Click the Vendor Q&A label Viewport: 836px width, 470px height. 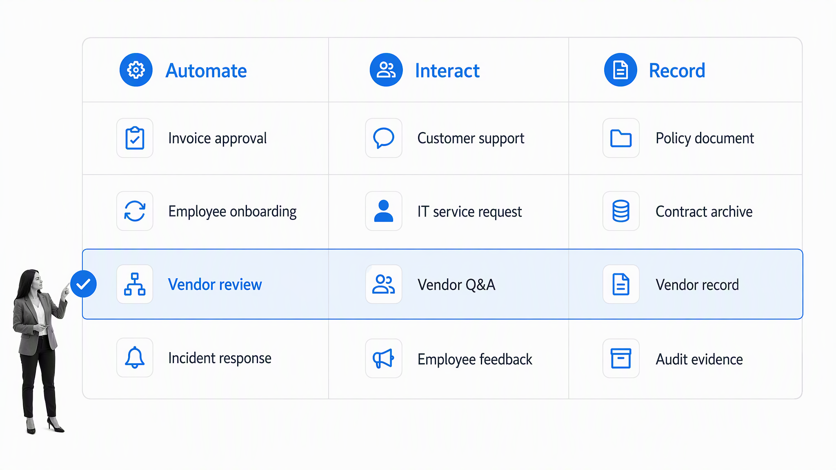[x=456, y=285]
